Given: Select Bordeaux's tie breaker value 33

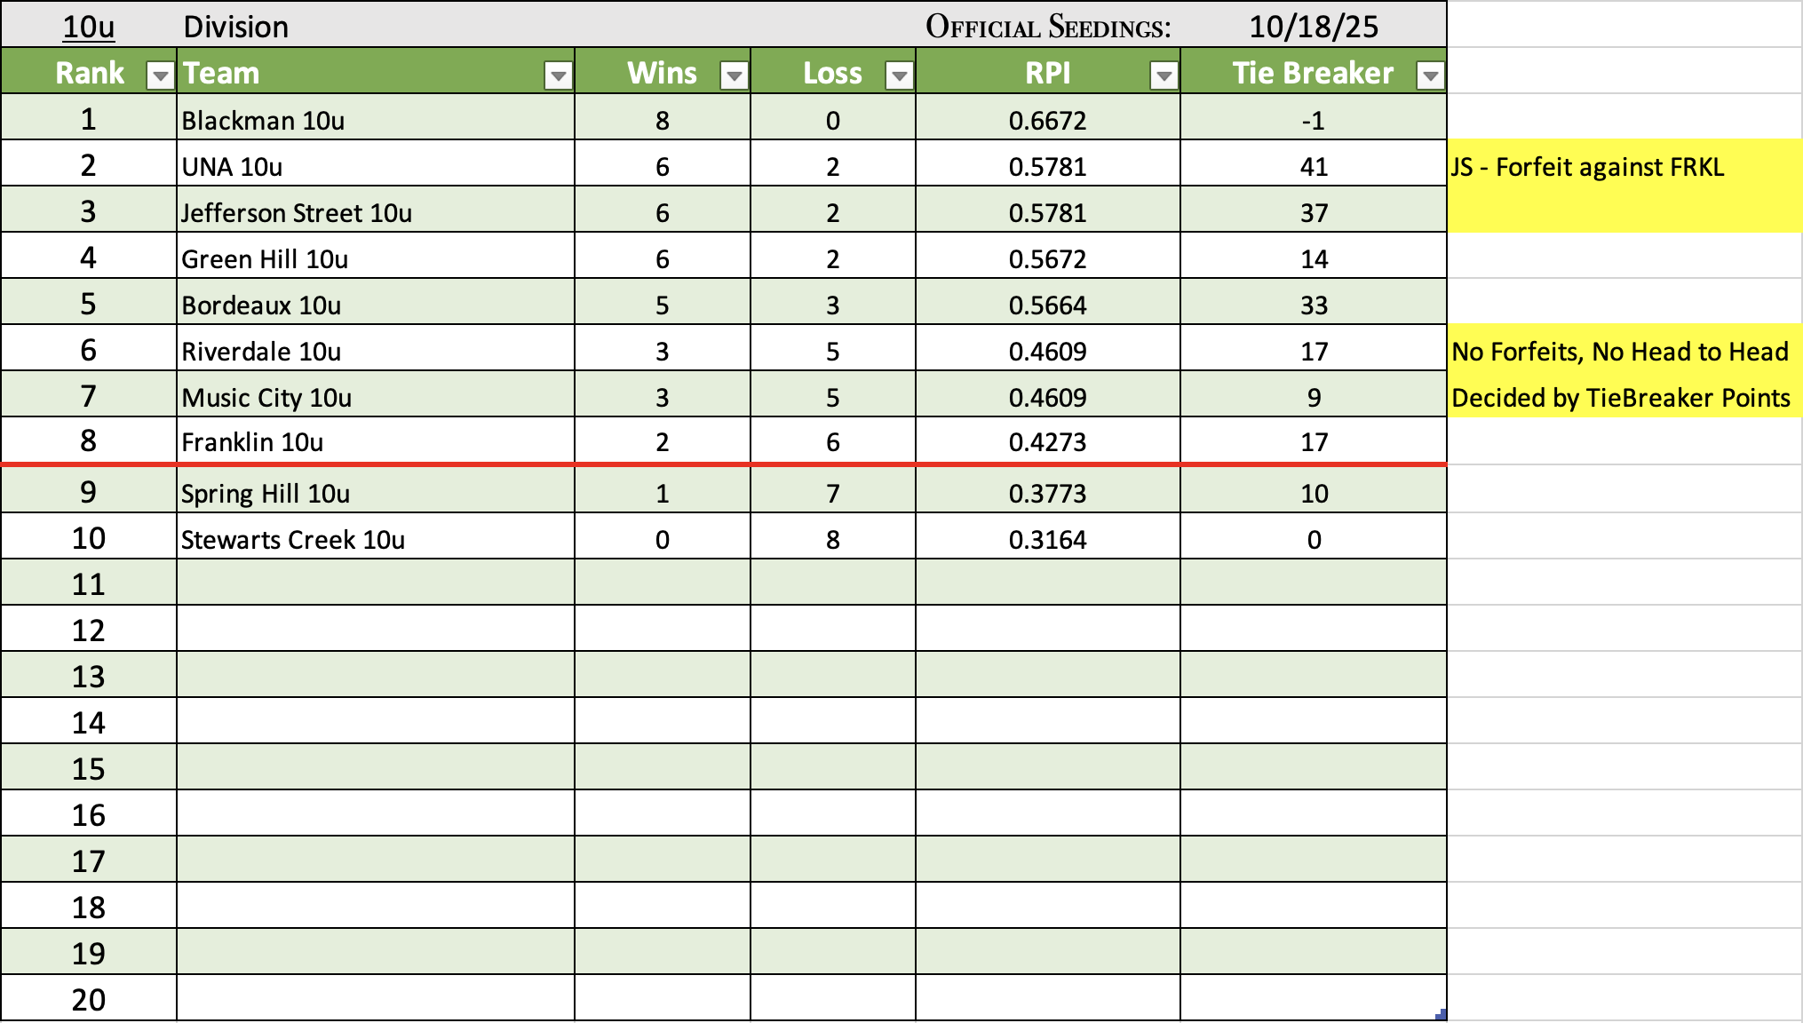Looking at the screenshot, I should pyautogui.click(x=1313, y=305).
